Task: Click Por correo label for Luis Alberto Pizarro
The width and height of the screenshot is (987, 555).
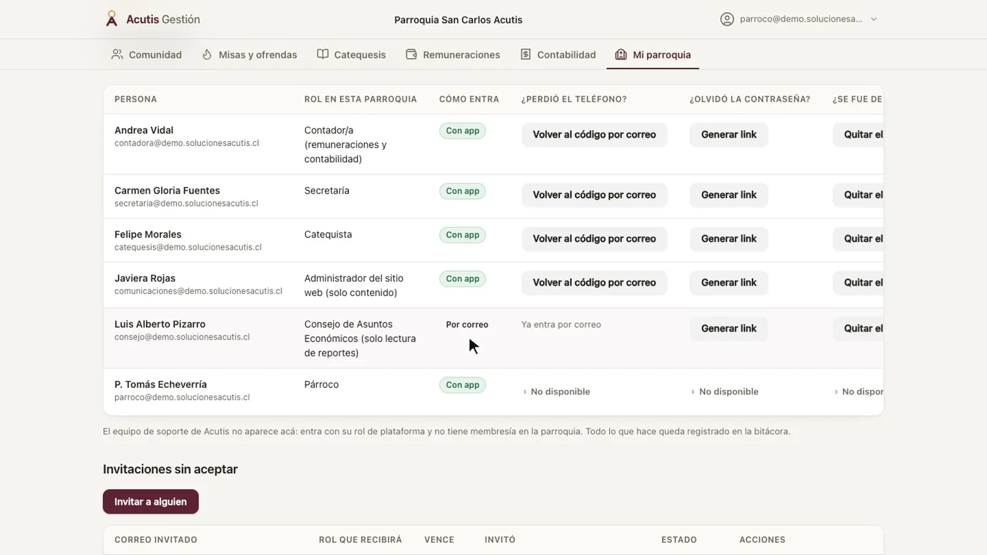Action: (467, 324)
